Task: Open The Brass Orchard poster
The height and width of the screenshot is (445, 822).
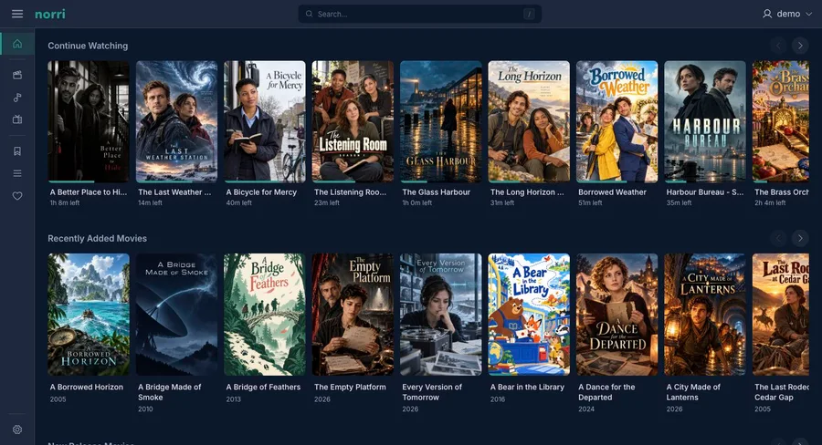Action: (x=781, y=121)
